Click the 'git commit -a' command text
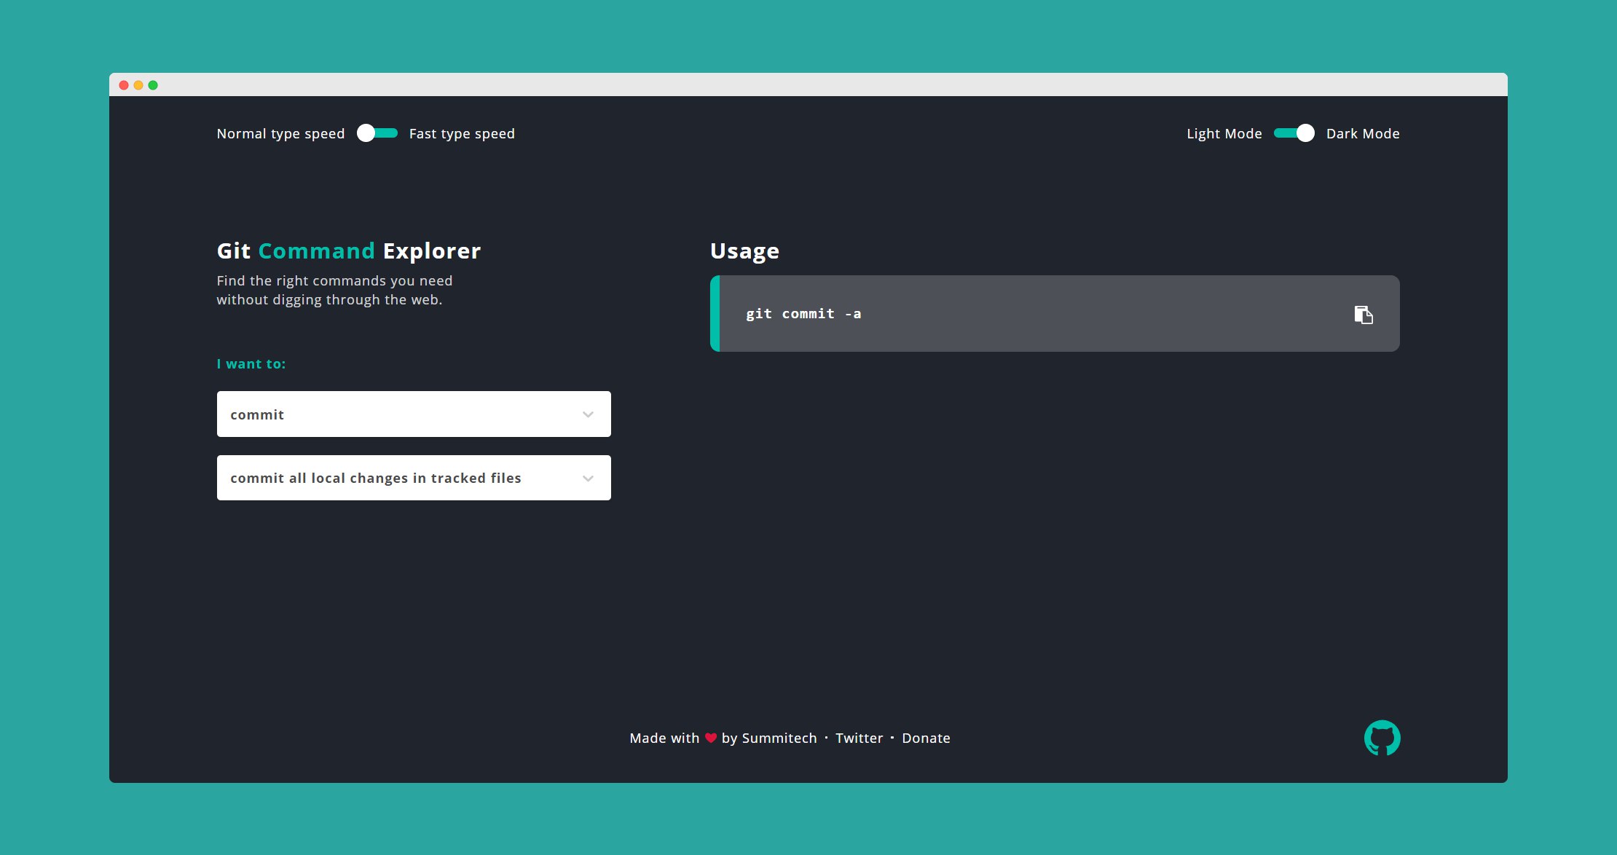Image resolution: width=1617 pixels, height=855 pixels. point(803,314)
